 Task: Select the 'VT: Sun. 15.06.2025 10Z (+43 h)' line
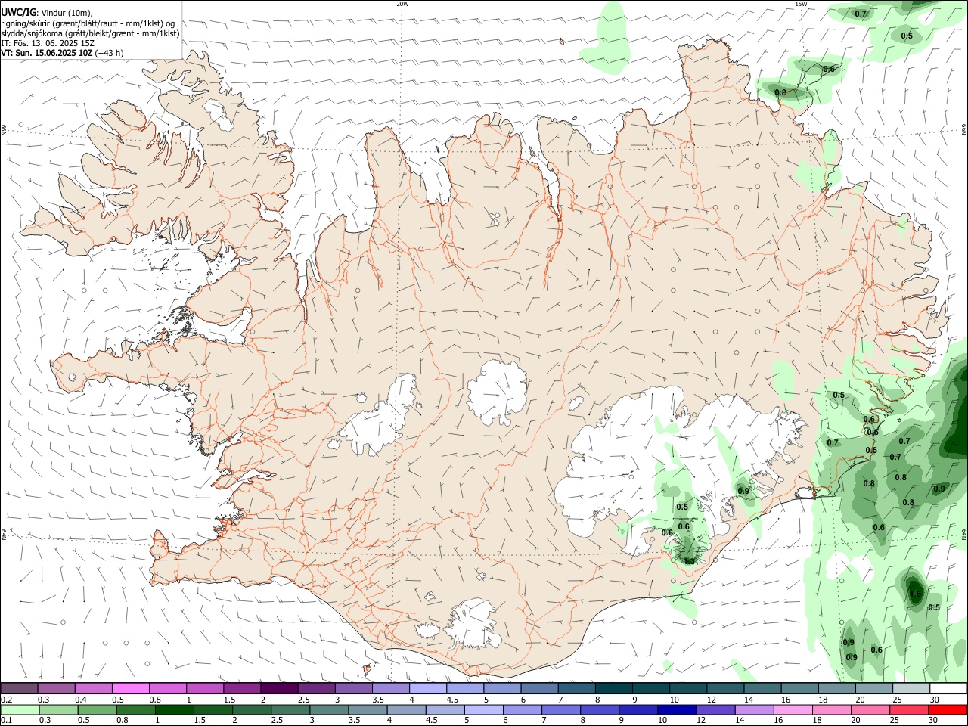(x=63, y=53)
